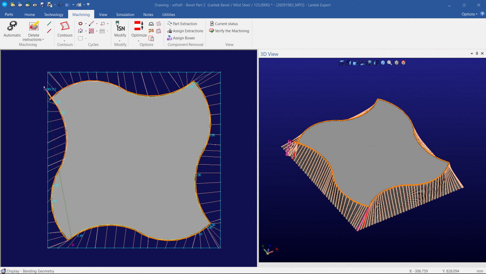Click the Part Extraction button
Image resolution: width=486 pixels, height=274 pixels.
pyautogui.click(x=185, y=24)
